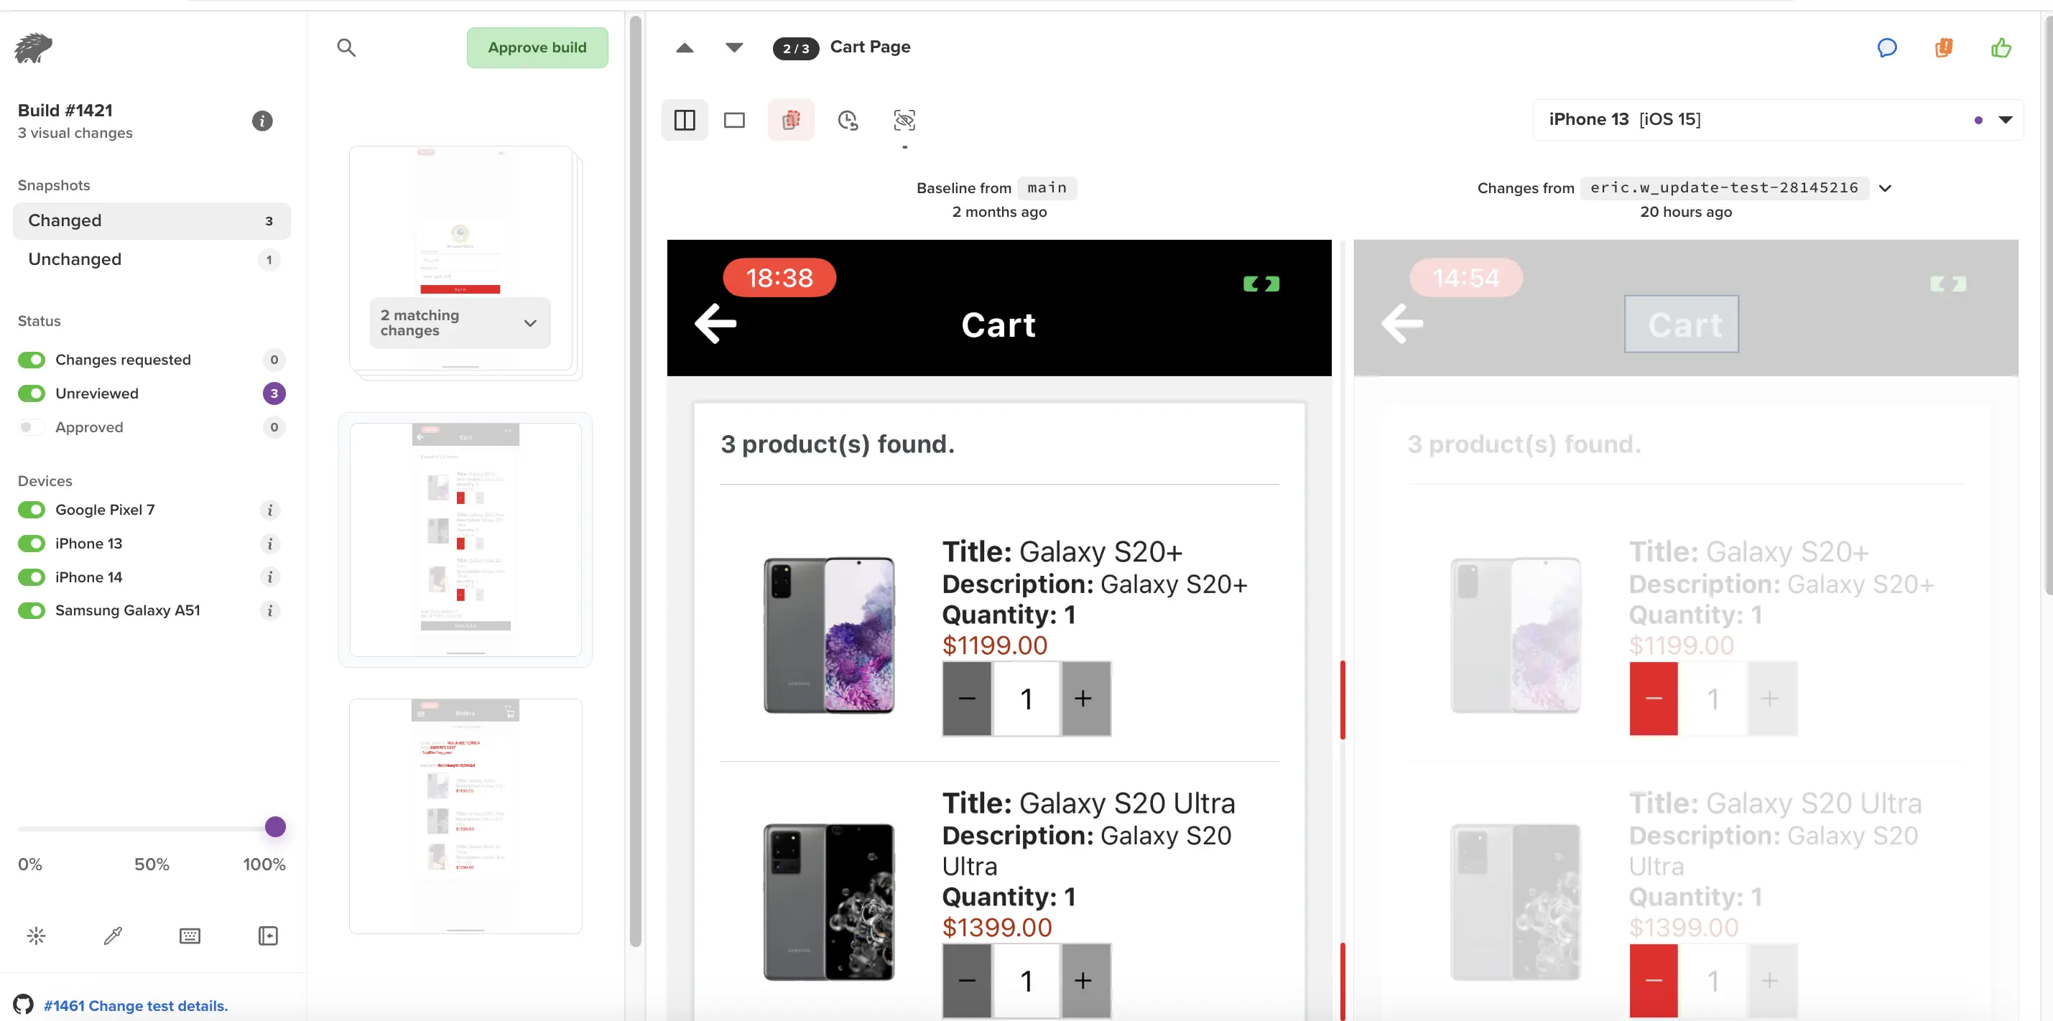Open the #1461 Change test details link
2053x1021 pixels.
point(136,1006)
